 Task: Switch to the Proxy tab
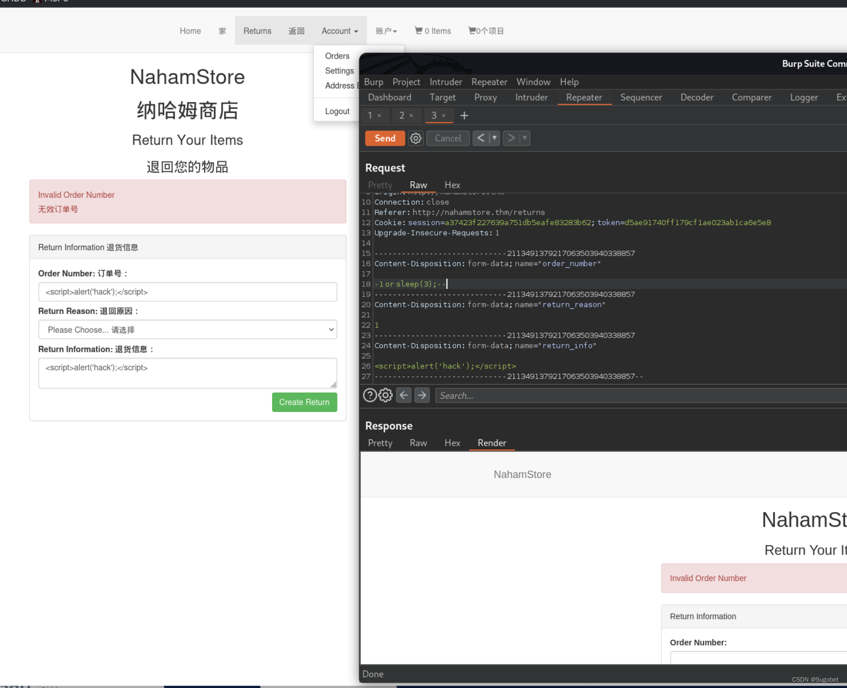tap(486, 97)
